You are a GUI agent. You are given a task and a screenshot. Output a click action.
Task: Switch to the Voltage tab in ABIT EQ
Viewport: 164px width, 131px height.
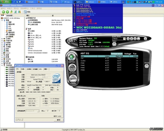[x=128, y=54]
